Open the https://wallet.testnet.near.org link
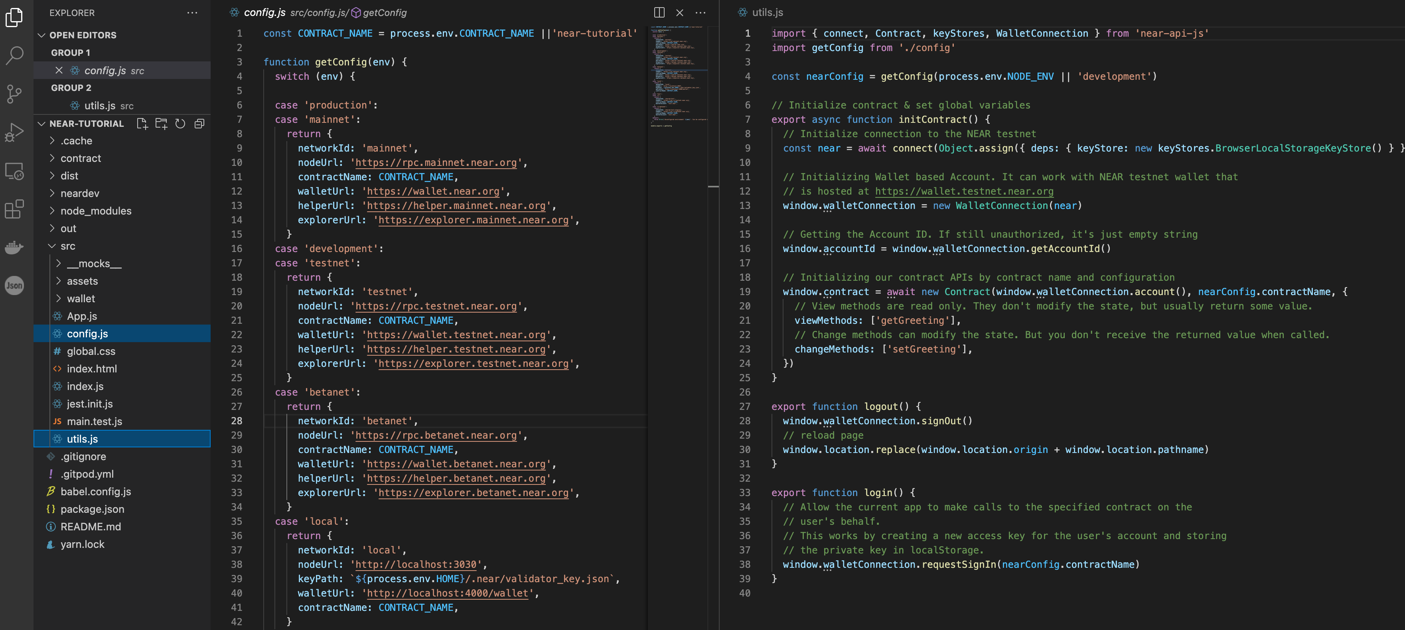Image resolution: width=1405 pixels, height=630 pixels. (x=963, y=191)
